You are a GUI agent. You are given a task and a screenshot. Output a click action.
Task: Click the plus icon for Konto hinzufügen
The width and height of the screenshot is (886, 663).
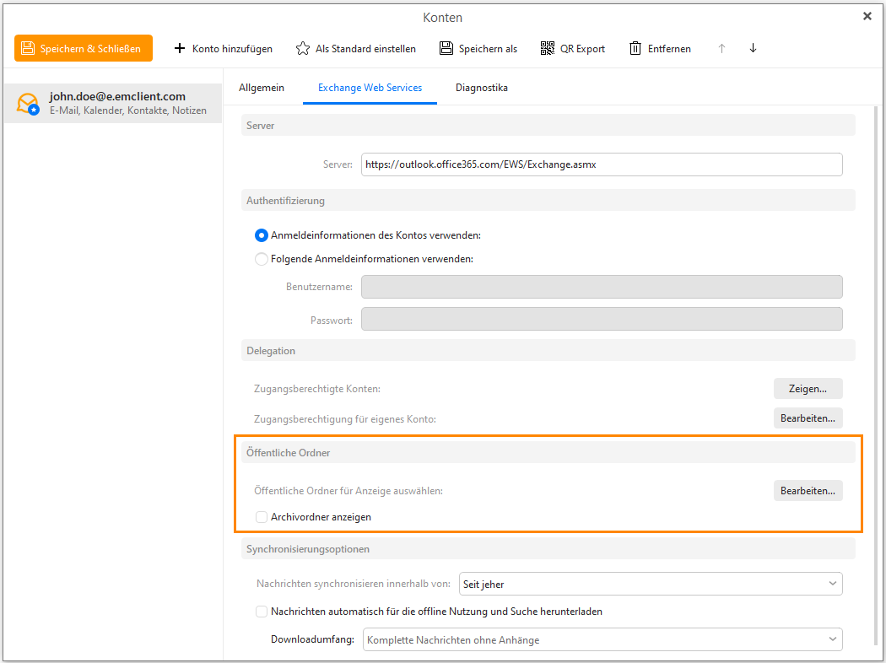[179, 48]
